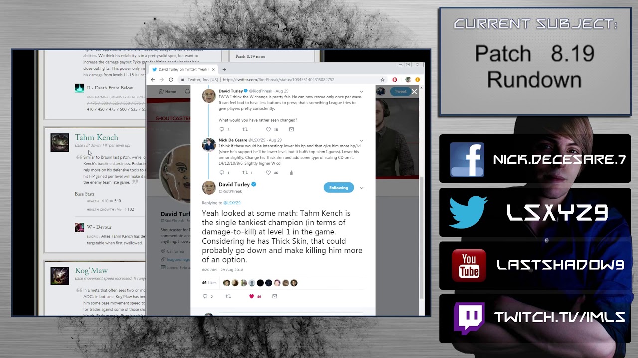This screenshot has height=358, width=638.
Task: Open the 46 Likes list
Action: pyautogui.click(x=209, y=283)
